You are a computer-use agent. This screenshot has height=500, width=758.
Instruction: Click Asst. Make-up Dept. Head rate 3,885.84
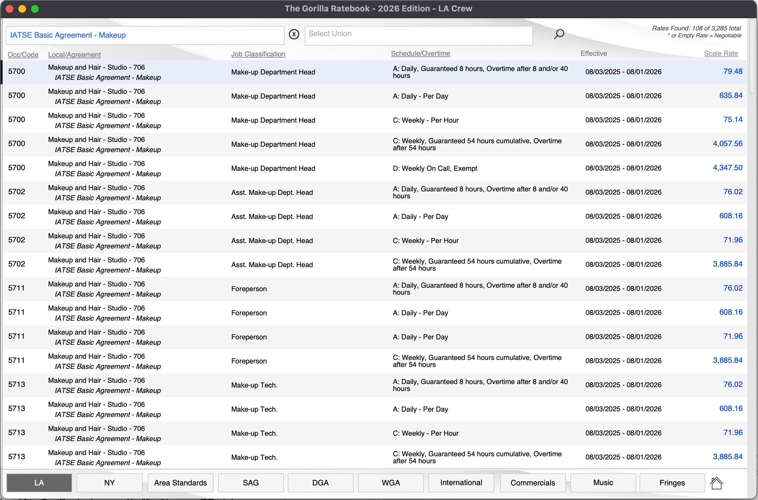(727, 264)
